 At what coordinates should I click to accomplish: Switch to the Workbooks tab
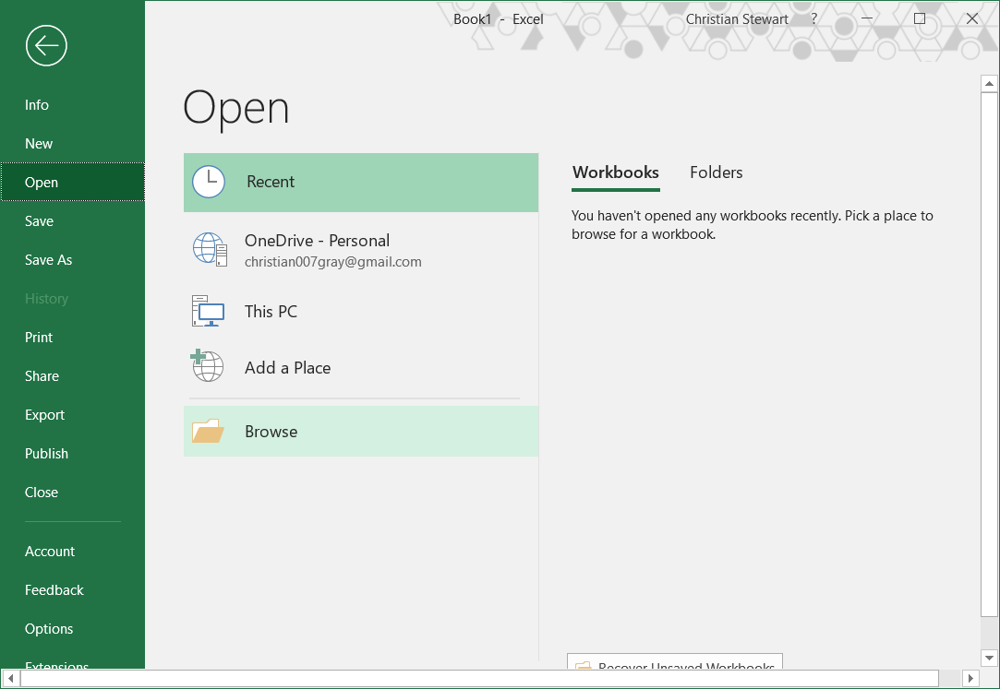point(616,172)
